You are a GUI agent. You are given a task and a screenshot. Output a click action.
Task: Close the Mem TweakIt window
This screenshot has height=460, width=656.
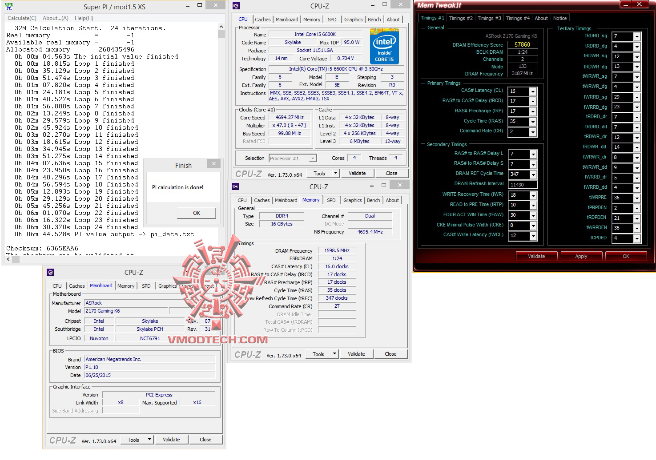coord(640,4)
